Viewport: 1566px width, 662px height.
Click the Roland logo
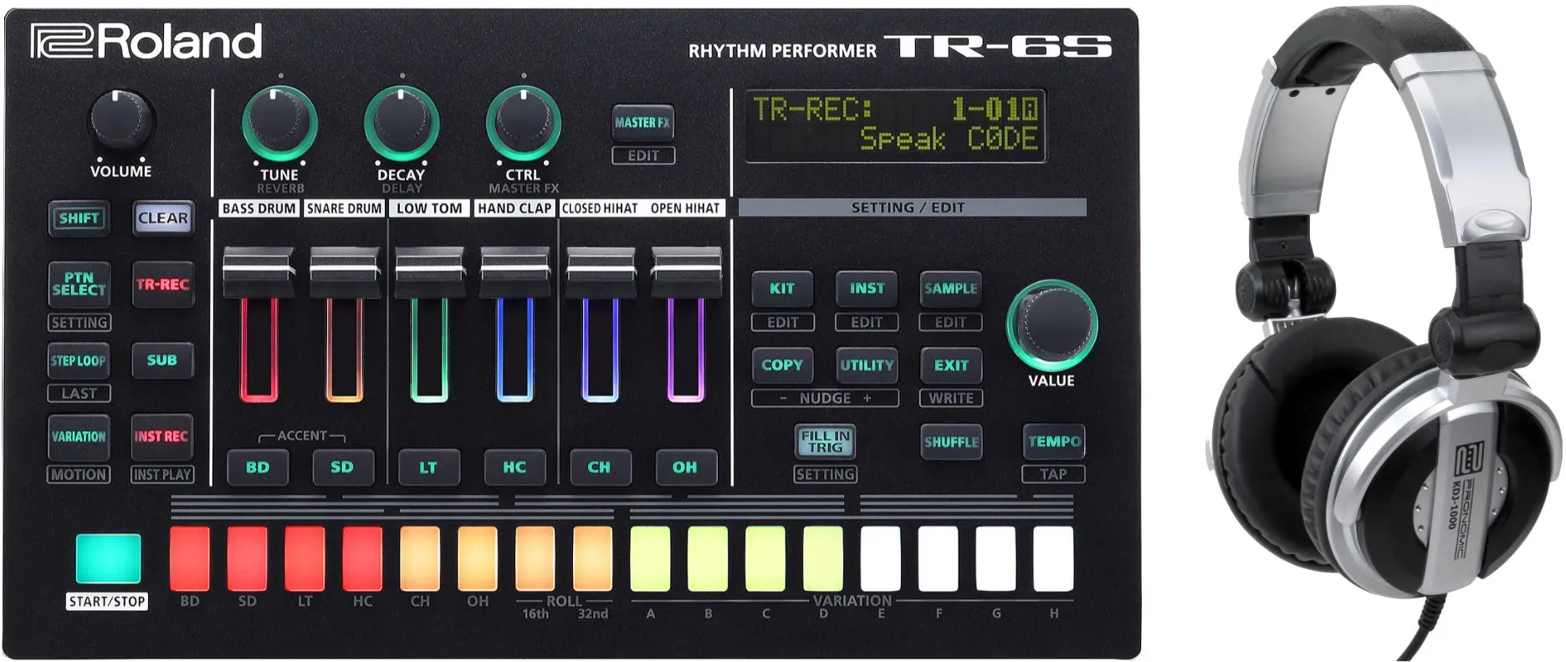point(146,42)
